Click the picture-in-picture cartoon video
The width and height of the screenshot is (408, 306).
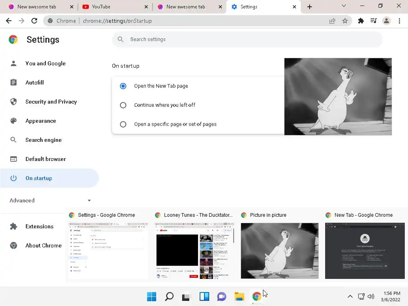(338, 96)
